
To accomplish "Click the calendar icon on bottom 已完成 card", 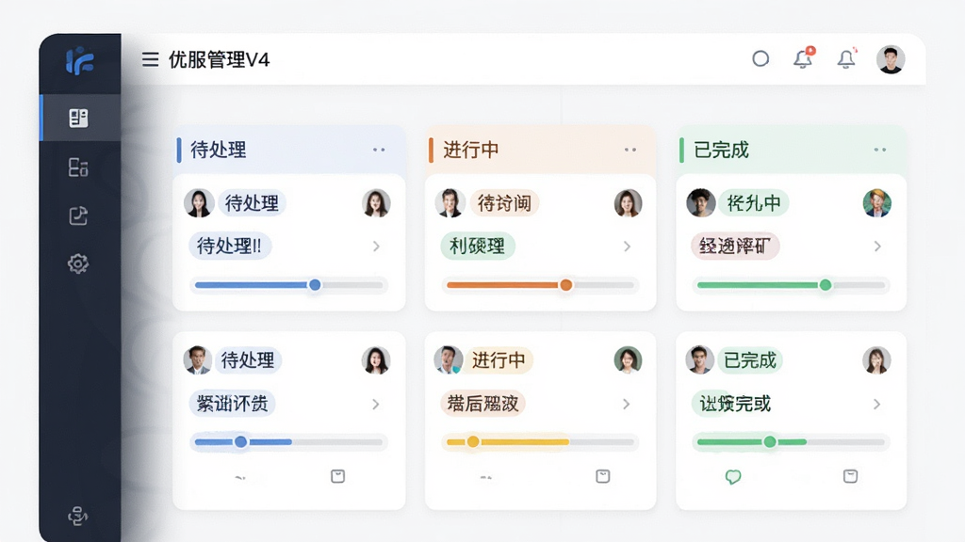I will tap(851, 476).
